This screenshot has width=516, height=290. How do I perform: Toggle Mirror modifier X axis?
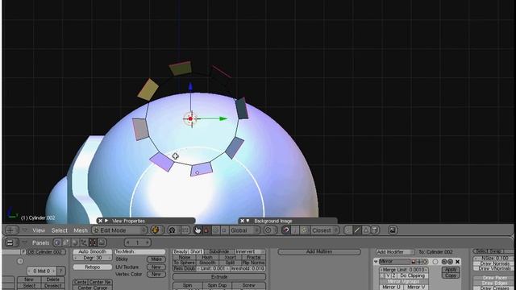click(382, 275)
